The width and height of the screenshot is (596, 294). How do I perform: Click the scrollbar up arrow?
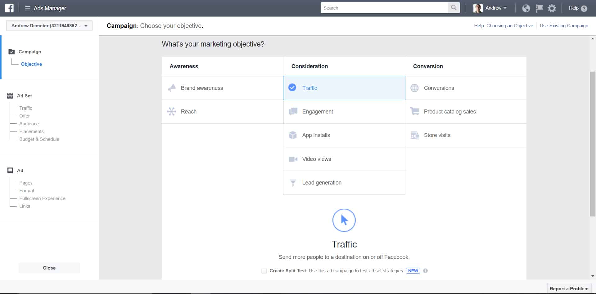(x=593, y=39)
